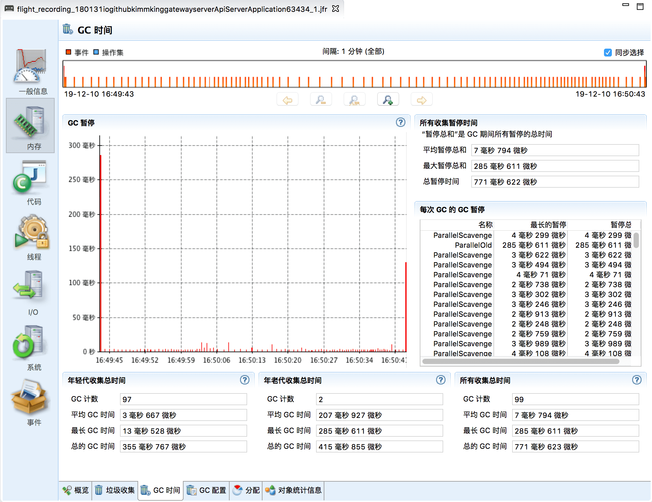The height and width of the screenshot is (502, 652).
Task: Select the ParallelOld row in GC pause table
Action: click(473, 245)
